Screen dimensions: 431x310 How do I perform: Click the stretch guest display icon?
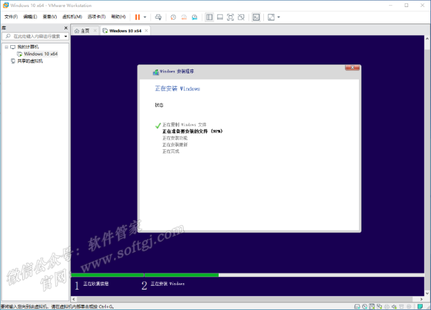(x=271, y=17)
